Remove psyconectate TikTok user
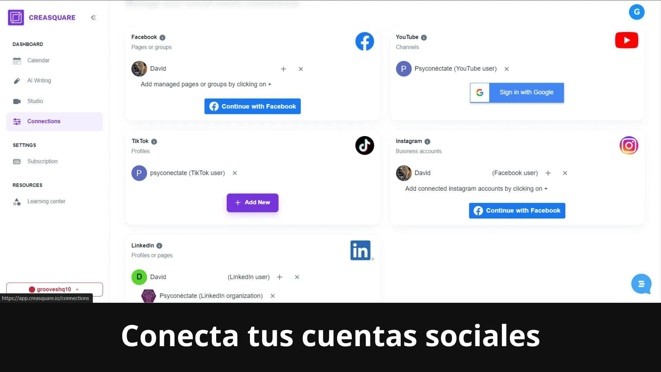This screenshot has width=661, height=372. (235, 173)
